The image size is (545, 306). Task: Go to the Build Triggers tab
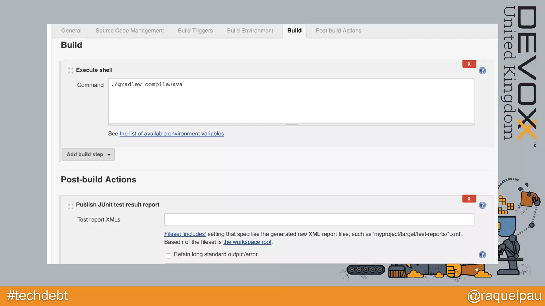click(x=195, y=31)
